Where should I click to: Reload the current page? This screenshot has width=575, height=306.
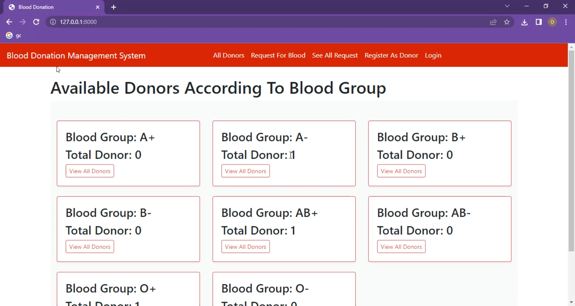(36, 22)
